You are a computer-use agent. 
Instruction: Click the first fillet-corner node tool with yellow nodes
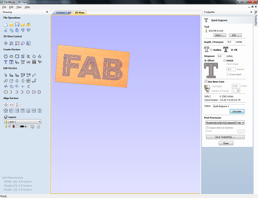(x=6, y=92)
